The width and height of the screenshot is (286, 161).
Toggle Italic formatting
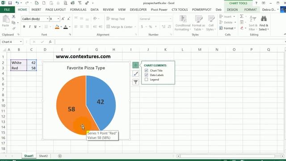pyautogui.click(x=29, y=27)
